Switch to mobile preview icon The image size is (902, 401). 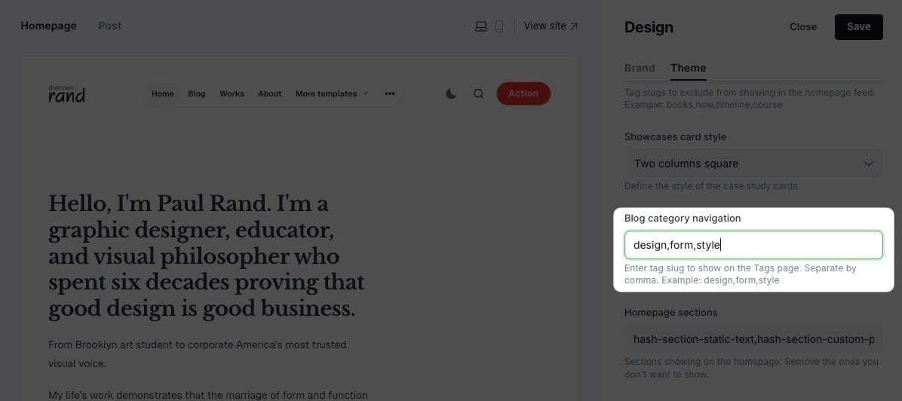(499, 26)
